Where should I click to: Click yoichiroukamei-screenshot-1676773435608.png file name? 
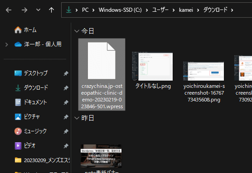coord(204,93)
